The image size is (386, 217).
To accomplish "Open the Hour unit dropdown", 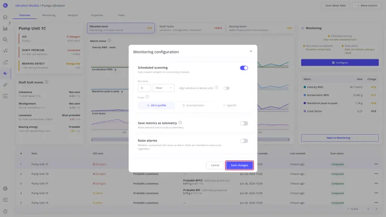I will 164,88.
